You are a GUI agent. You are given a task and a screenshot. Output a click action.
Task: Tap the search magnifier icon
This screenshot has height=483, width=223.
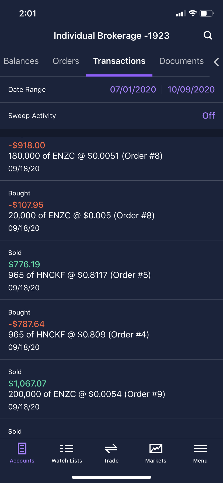pyautogui.click(x=208, y=35)
